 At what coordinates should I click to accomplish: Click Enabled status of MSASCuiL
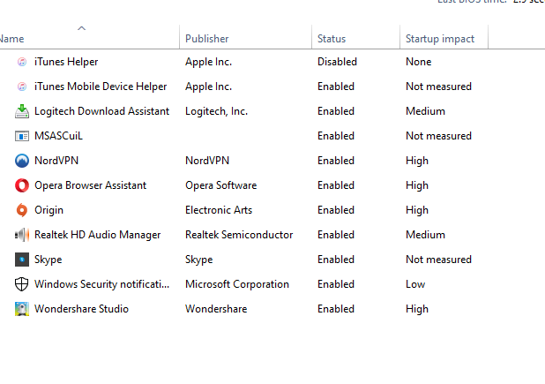336,136
